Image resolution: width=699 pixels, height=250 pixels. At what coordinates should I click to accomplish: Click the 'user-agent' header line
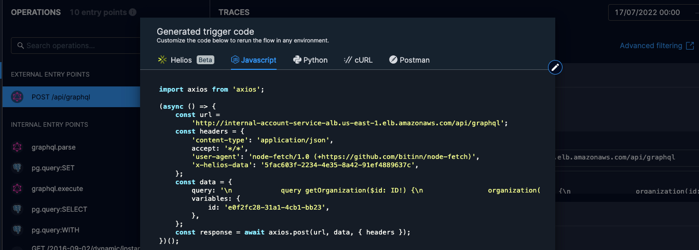(x=335, y=157)
